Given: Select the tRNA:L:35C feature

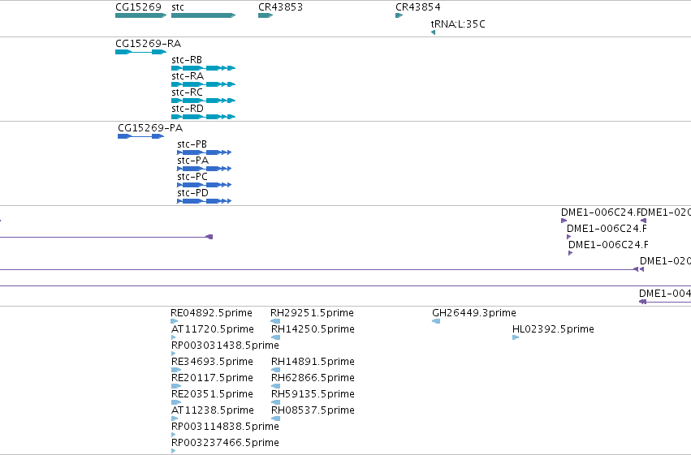Looking at the screenshot, I should click(434, 32).
